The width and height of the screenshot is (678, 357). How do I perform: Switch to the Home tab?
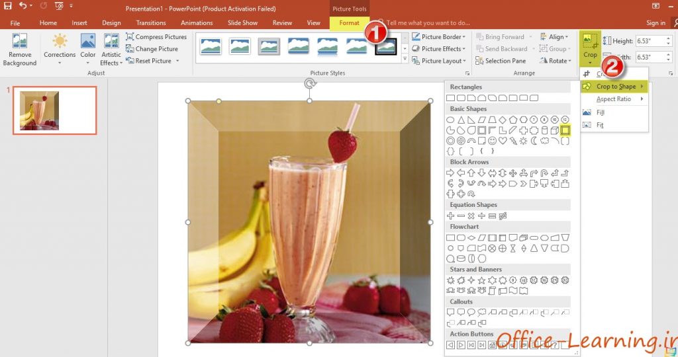(48, 23)
